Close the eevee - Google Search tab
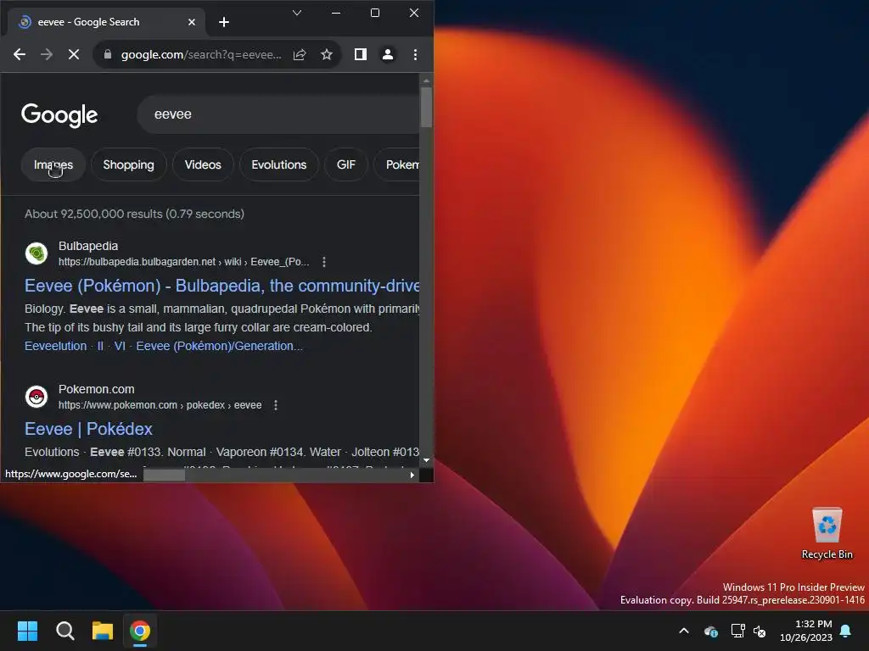This screenshot has height=651, width=869. pos(191,22)
